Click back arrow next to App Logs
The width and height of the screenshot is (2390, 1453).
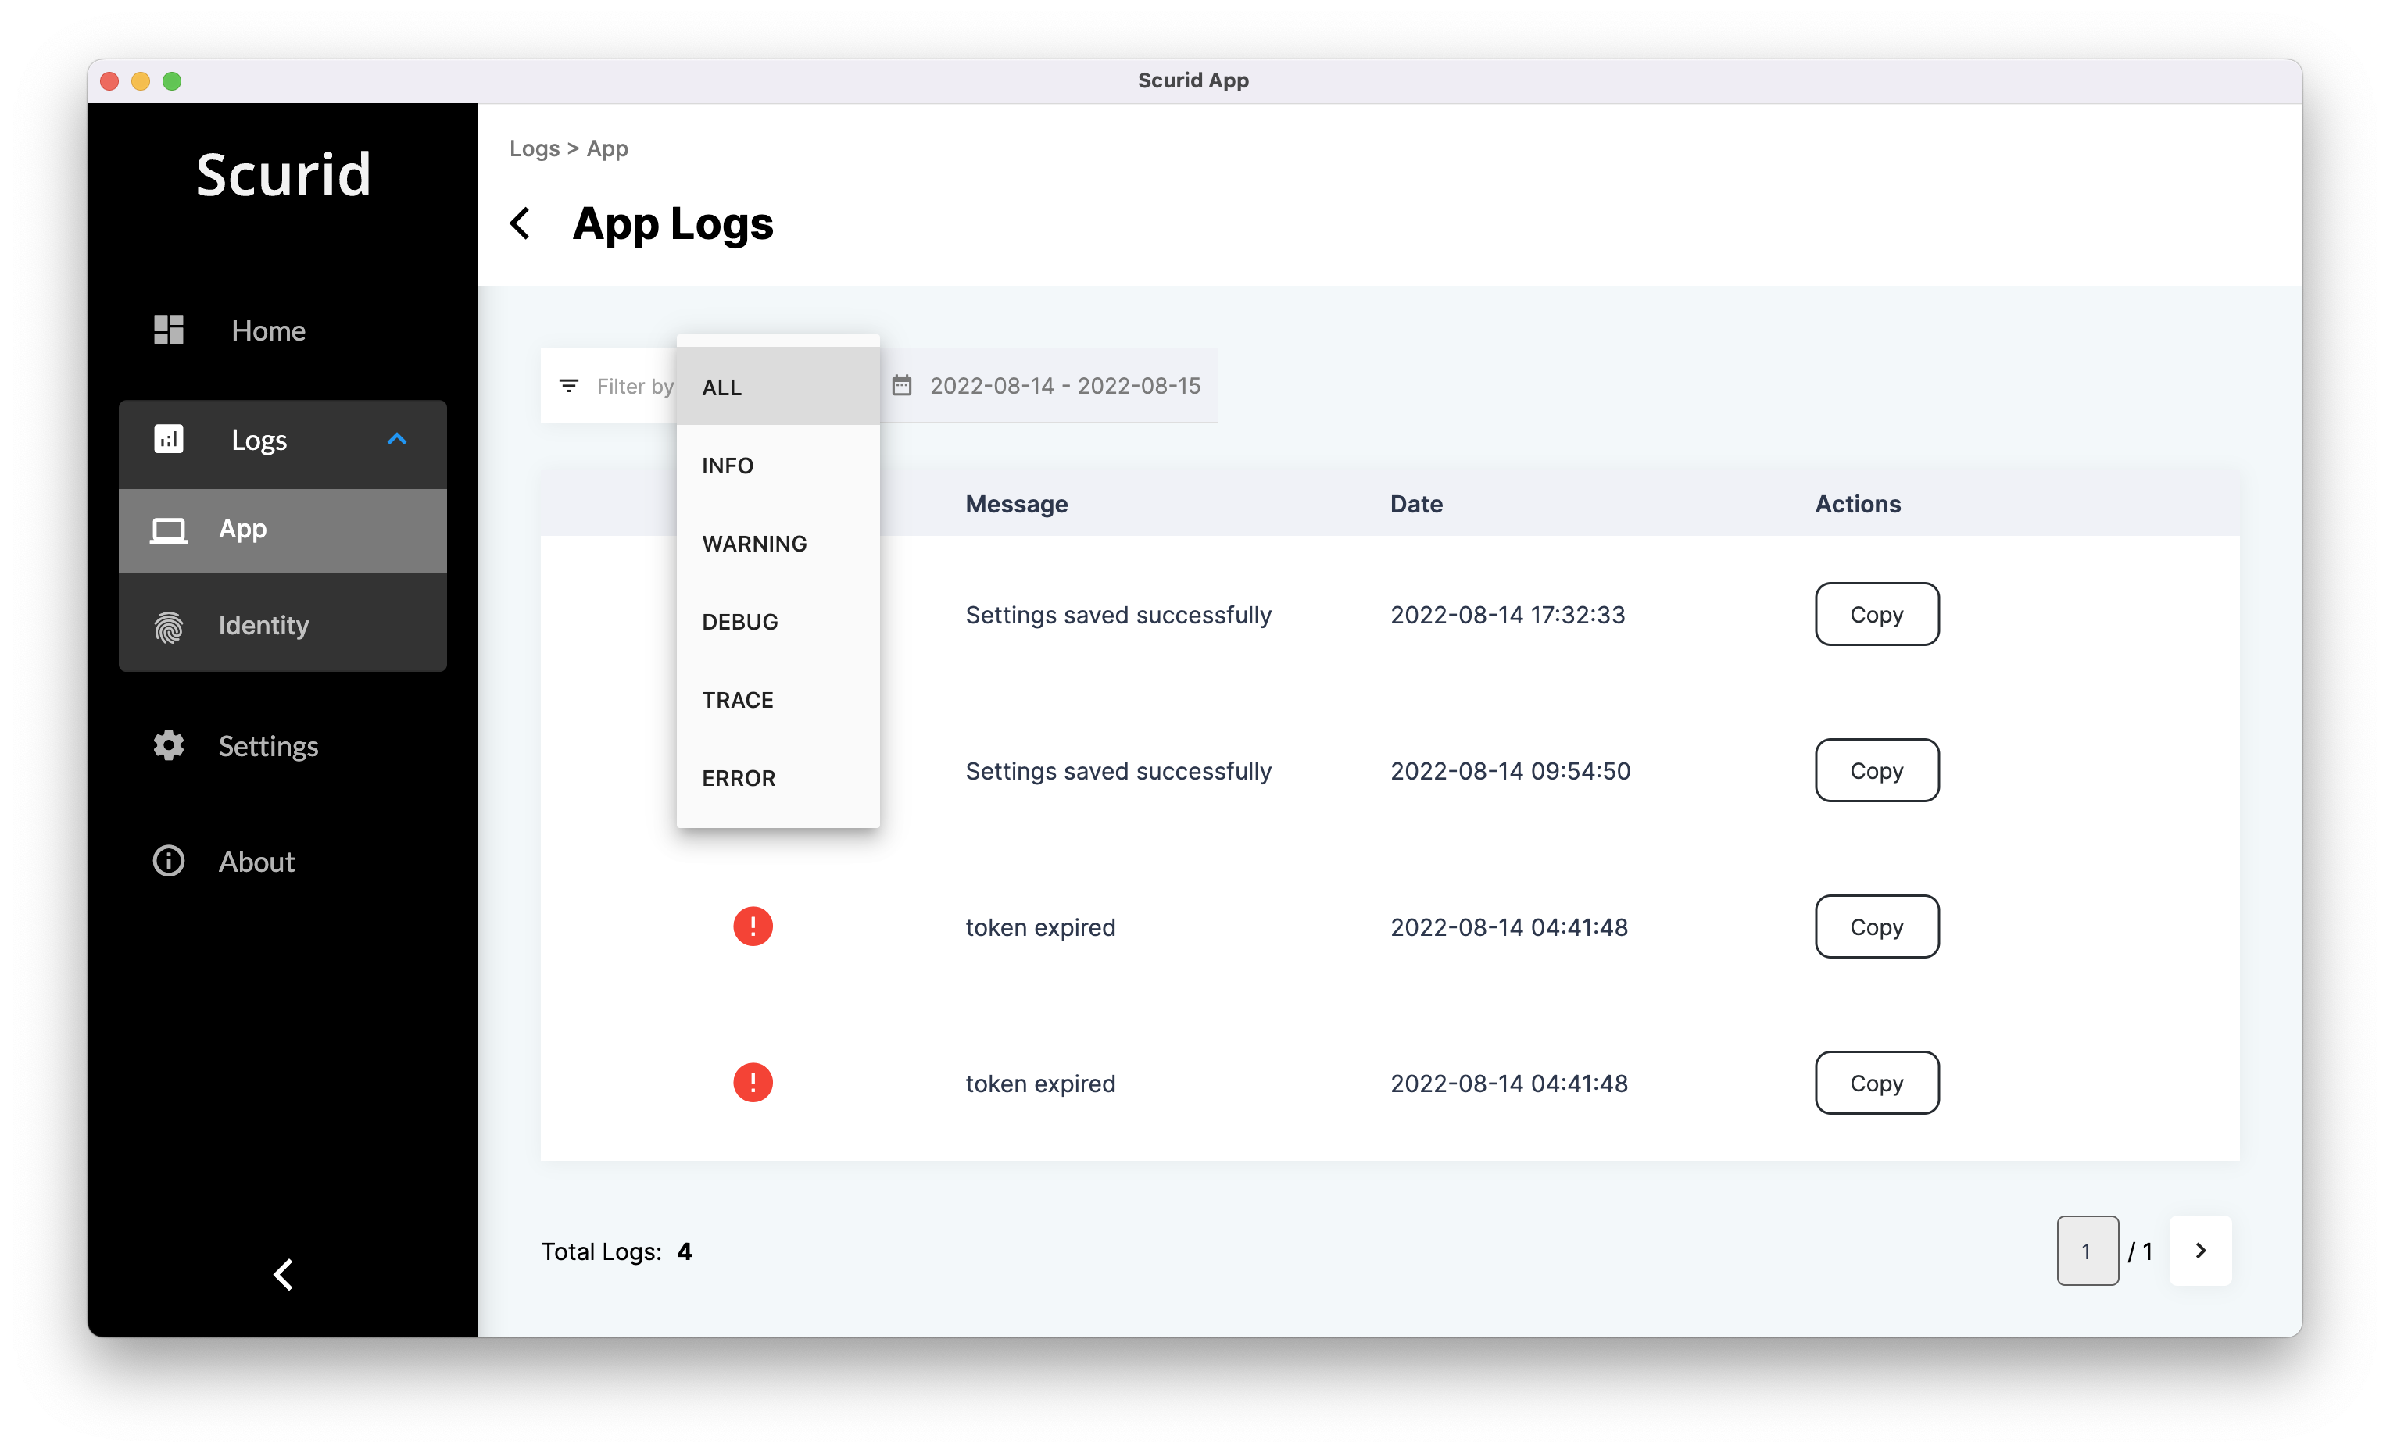click(x=521, y=224)
